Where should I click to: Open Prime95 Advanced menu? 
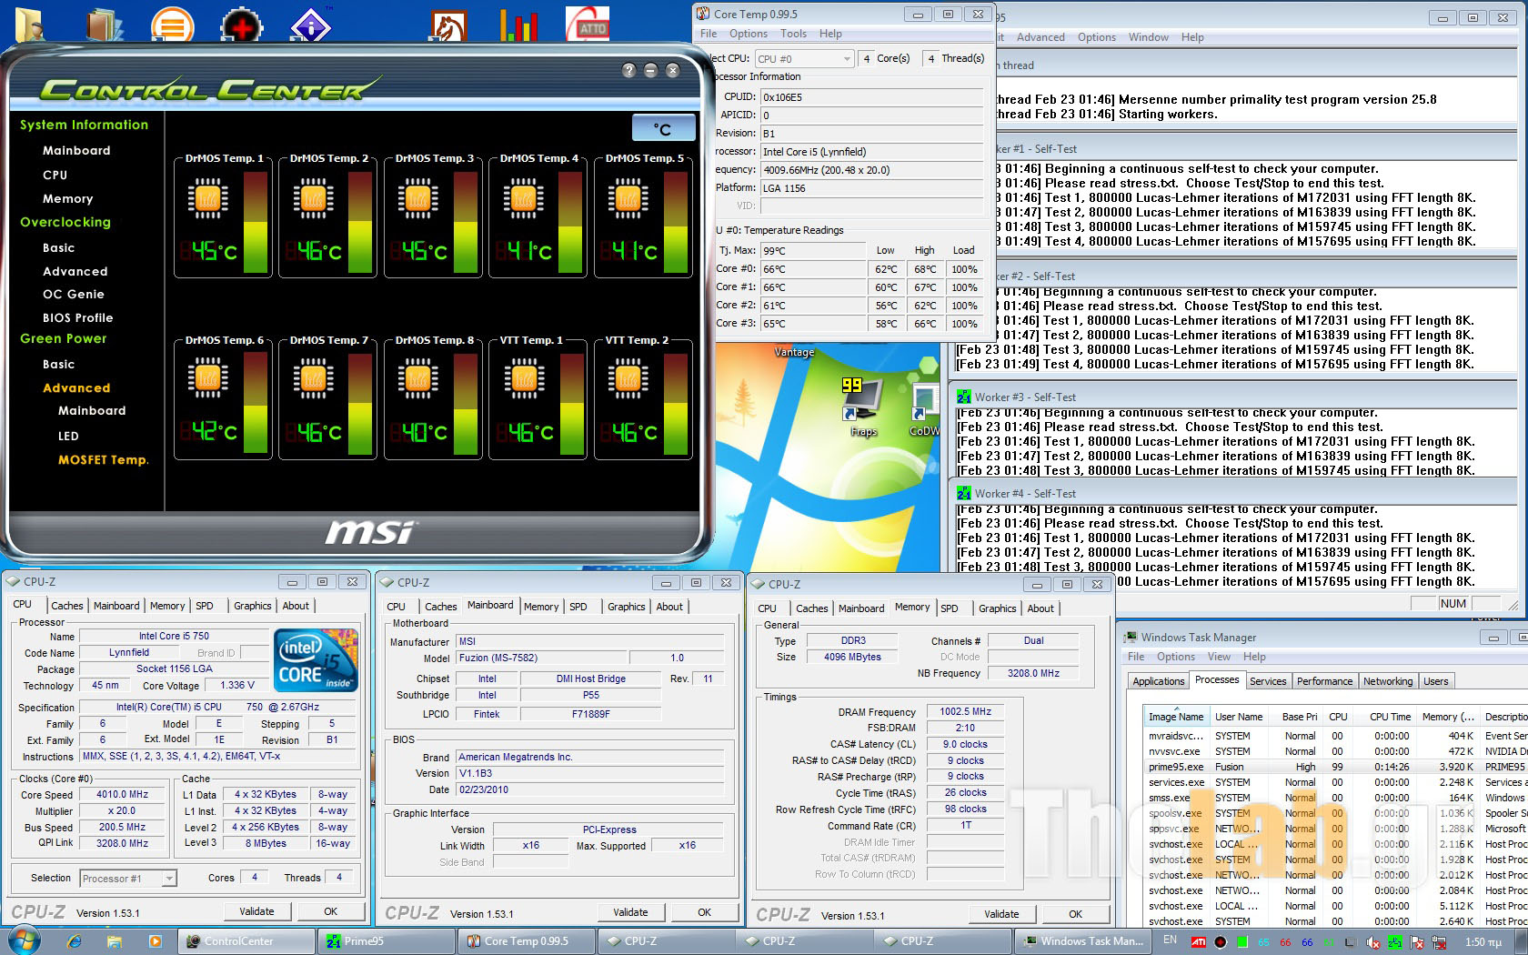[x=1040, y=37]
